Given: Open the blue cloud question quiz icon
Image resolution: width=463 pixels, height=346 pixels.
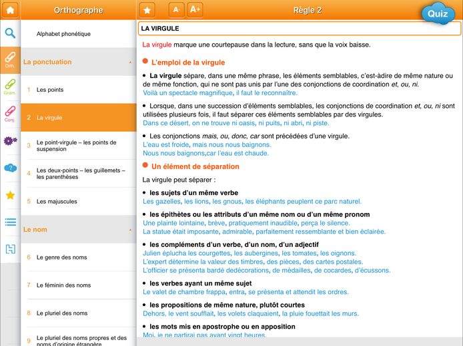Looking at the screenshot, I should pos(10,168).
